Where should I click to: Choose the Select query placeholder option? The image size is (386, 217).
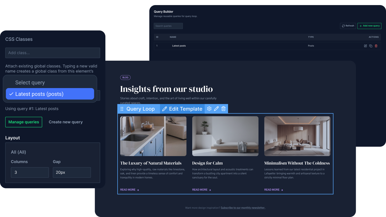coord(30,83)
